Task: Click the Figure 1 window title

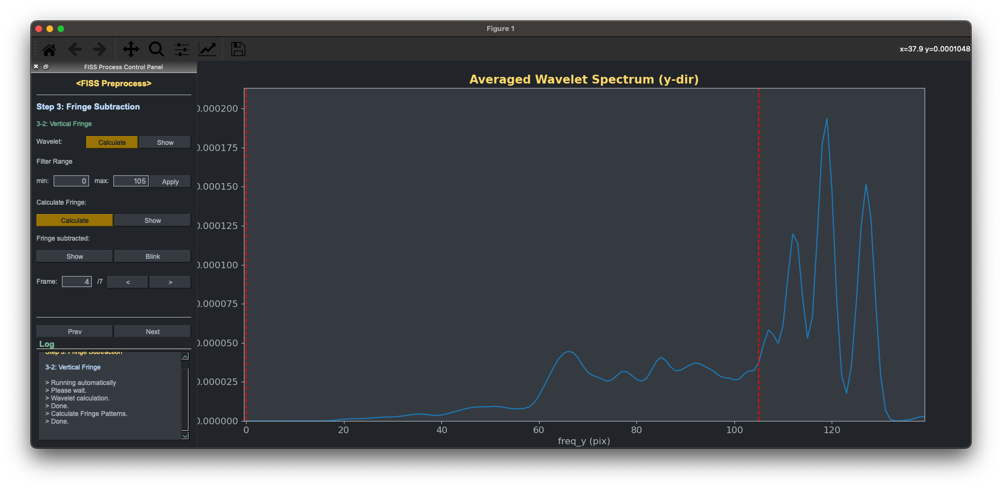Action: click(x=500, y=29)
